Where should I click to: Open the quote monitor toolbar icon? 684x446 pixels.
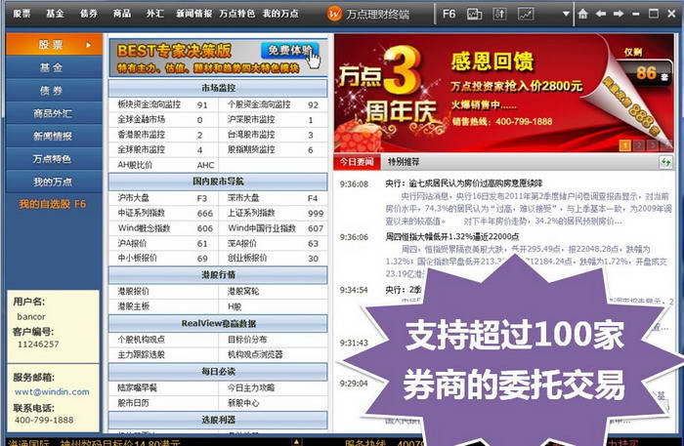(x=475, y=15)
